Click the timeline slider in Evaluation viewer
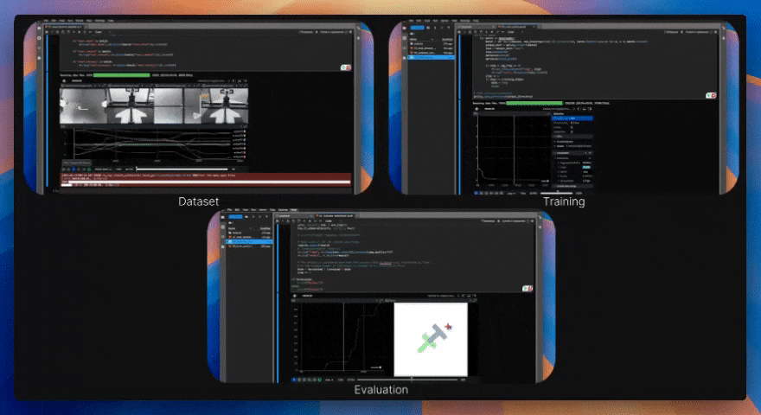This screenshot has height=415, width=761. point(408,380)
